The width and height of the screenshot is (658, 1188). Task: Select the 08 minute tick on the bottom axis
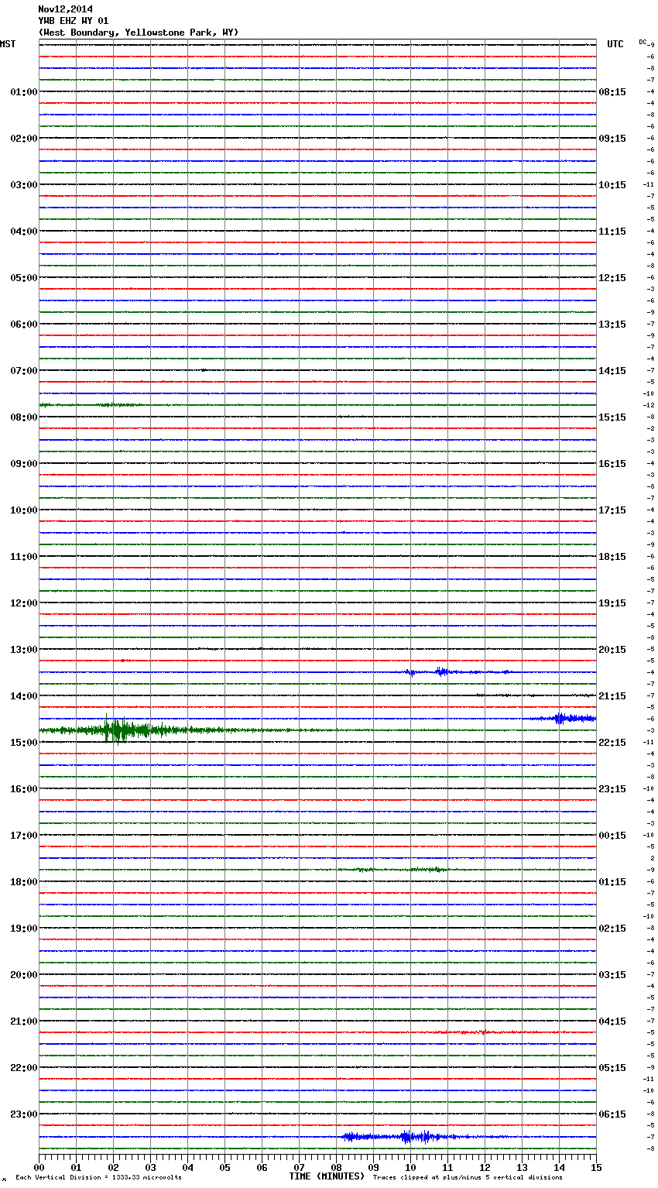[x=336, y=1167]
